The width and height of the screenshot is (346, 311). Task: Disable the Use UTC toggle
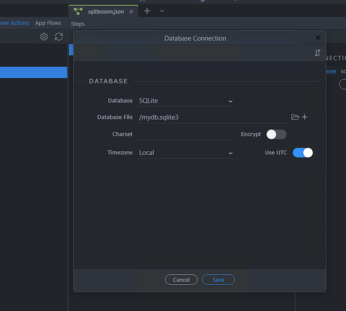click(302, 152)
